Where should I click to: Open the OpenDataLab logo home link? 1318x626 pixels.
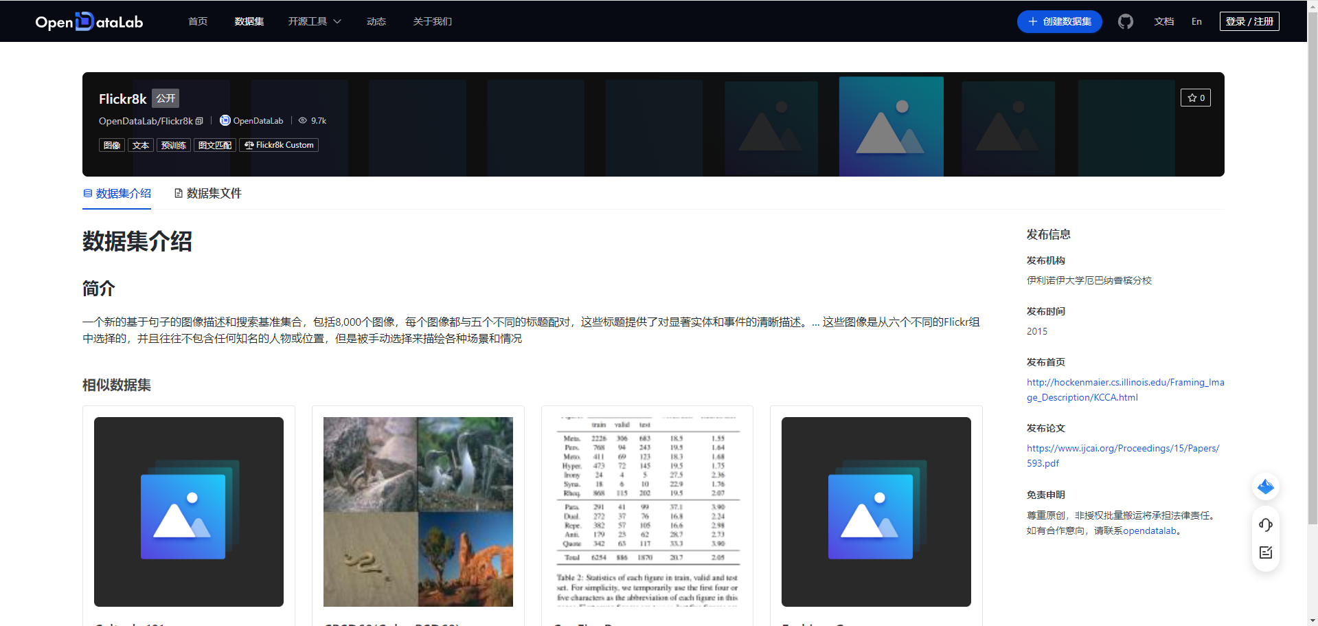89,21
